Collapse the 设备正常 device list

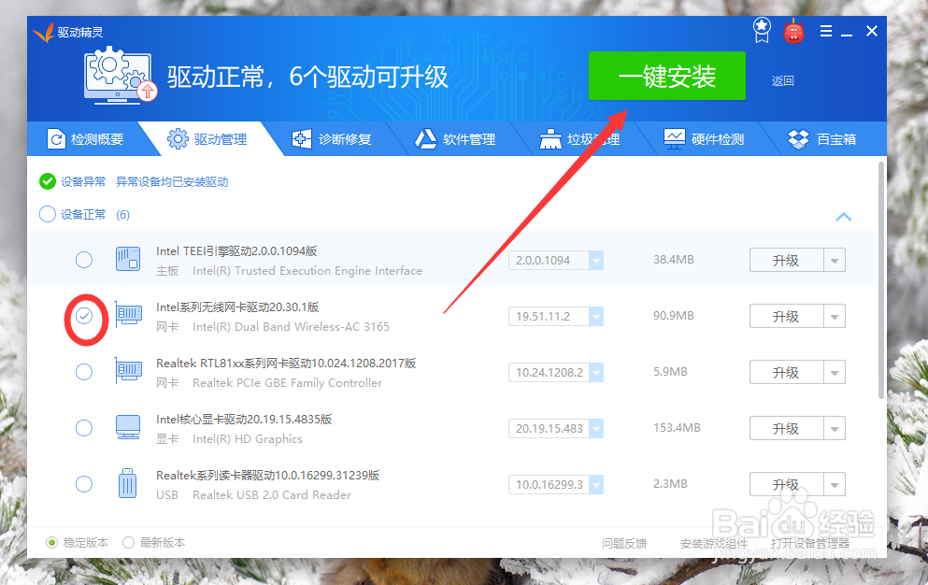click(x=844, y=216)
